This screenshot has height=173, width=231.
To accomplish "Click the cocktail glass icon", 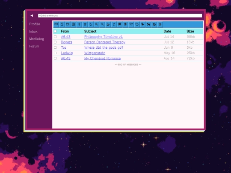I will click(x=114, y=24).
